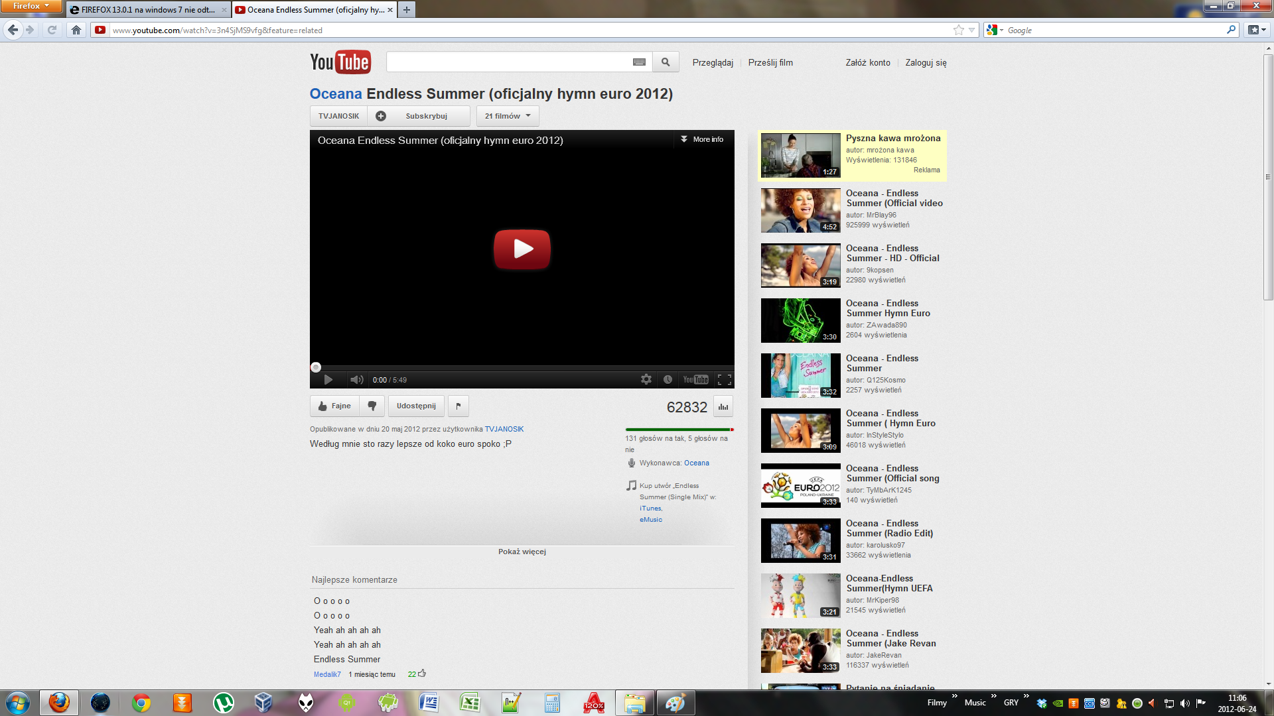Viewport: 1274px width, 716px height.
Task: Play the video in the player
Action: click(522, 249)
